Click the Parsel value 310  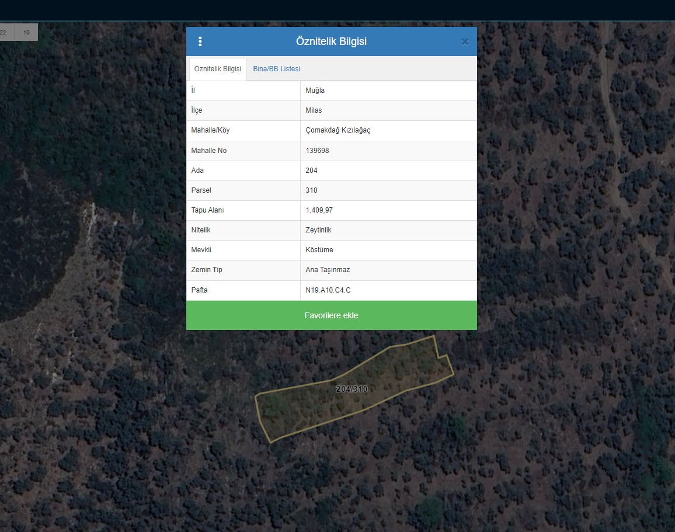312,190
